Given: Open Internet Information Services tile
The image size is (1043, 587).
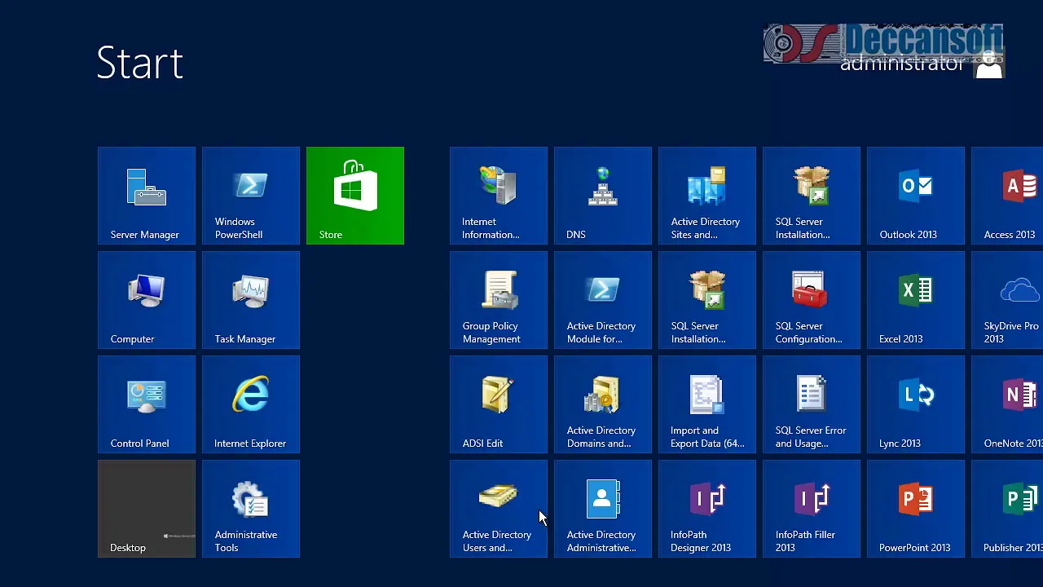Looking at the screenshot, I should [x=499, y=196].
